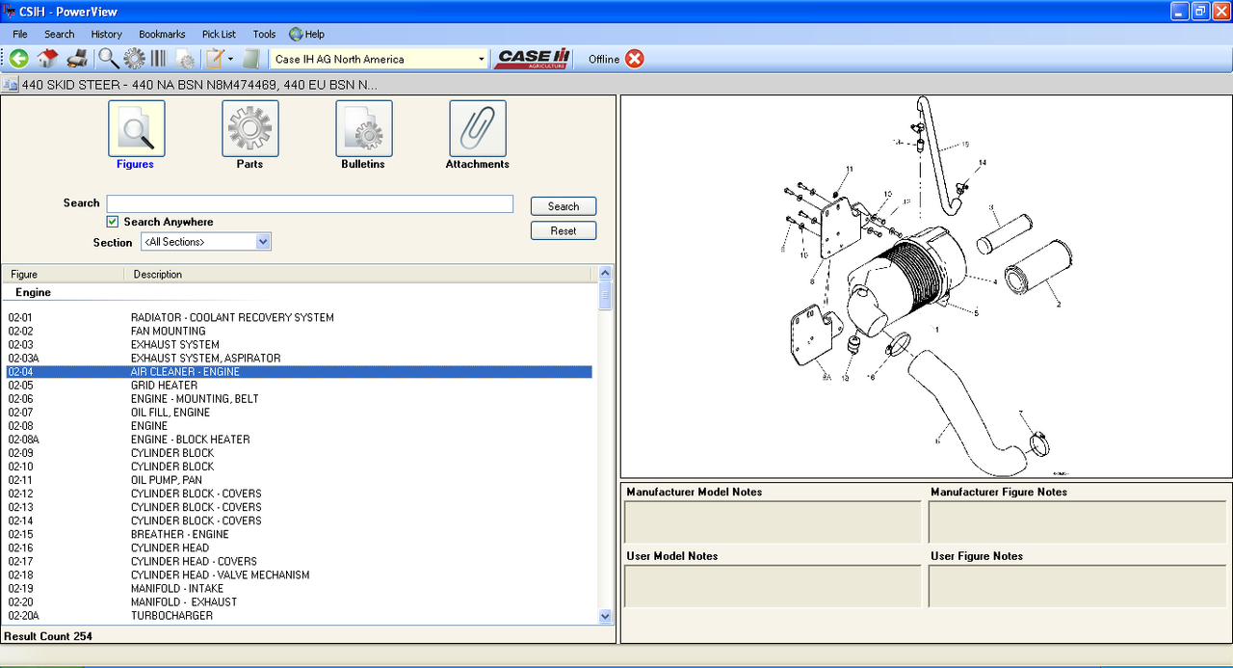
Task: Select the Figures view icon
Action: 136,128
